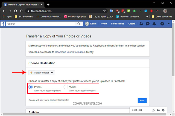The height and width of the screenshot is (116, 175).
Task: Open the How do I configure bookmark
Action: click(128, 17)
